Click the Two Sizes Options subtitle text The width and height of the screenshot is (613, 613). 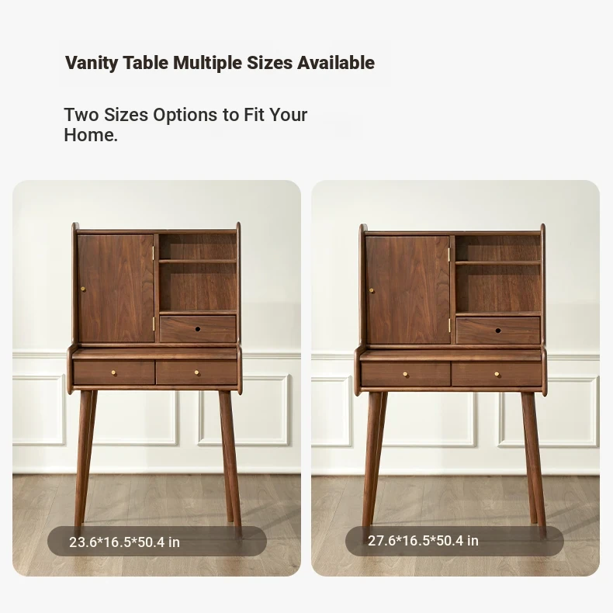[x=185, y=125]
